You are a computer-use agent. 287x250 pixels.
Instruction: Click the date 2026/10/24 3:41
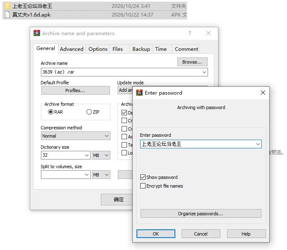131,6
